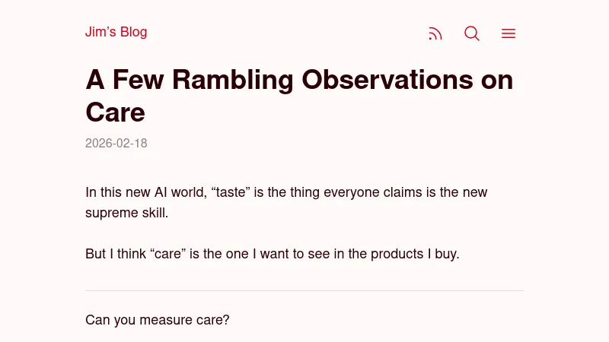The image size is (609, 342).
Task: Click the word "Care" on title's second line
Action: pos(115,112)
